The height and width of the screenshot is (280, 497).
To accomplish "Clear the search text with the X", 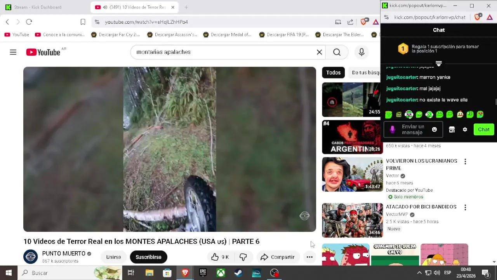I will [x=319, y=52].
